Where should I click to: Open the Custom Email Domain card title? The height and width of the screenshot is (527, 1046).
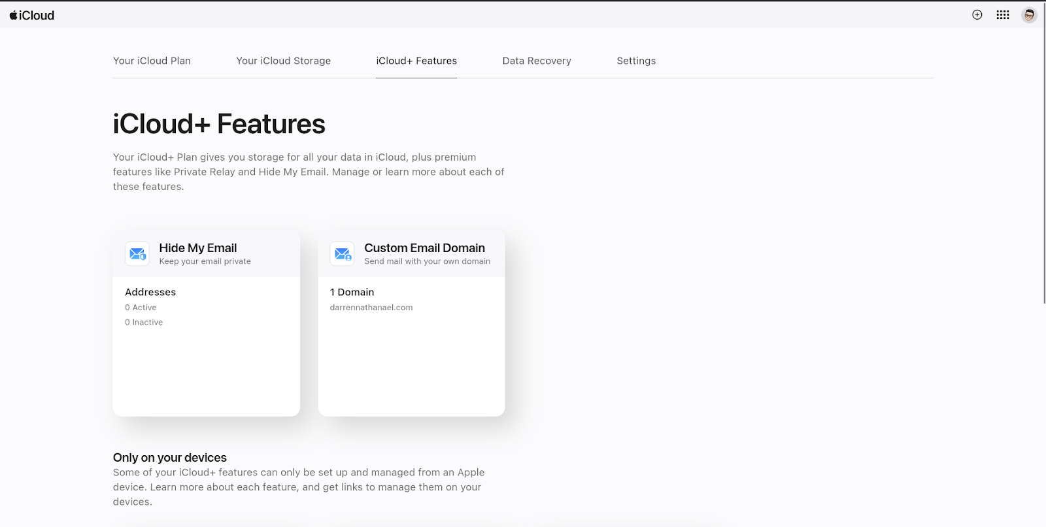pos(425,248)
